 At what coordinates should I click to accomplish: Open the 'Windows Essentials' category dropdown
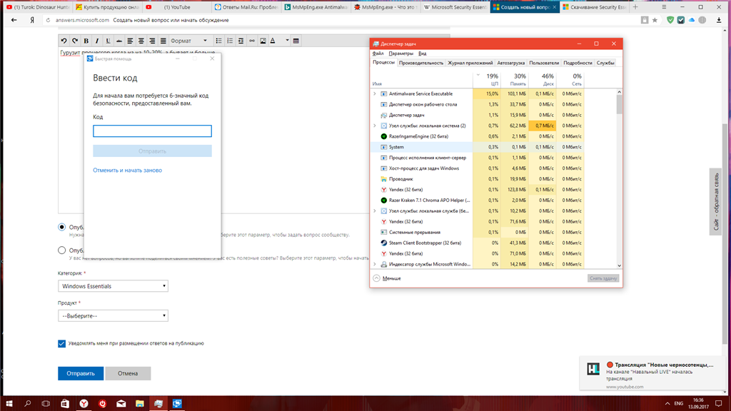point(113,286)
